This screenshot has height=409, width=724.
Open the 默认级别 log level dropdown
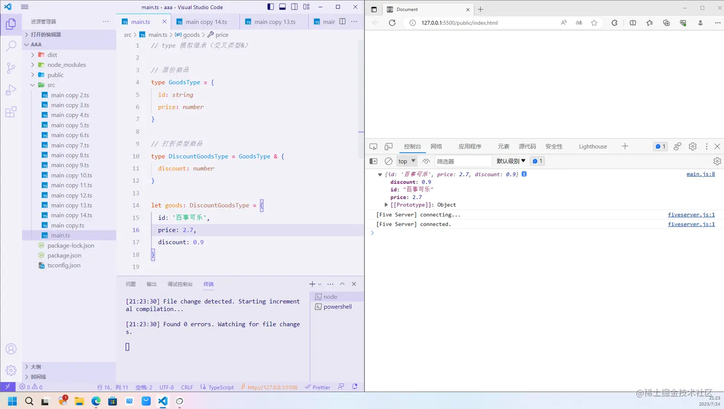(x=511, y=161)
